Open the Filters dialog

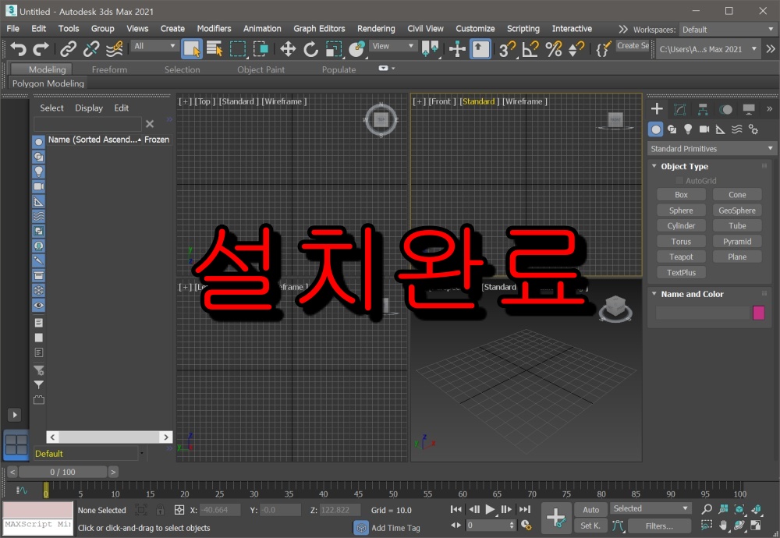659,526
